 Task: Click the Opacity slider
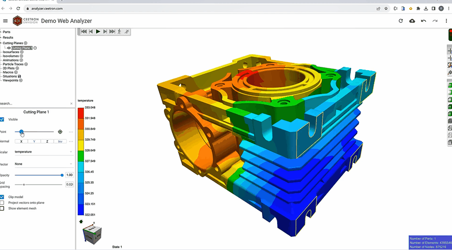[39, 175]
